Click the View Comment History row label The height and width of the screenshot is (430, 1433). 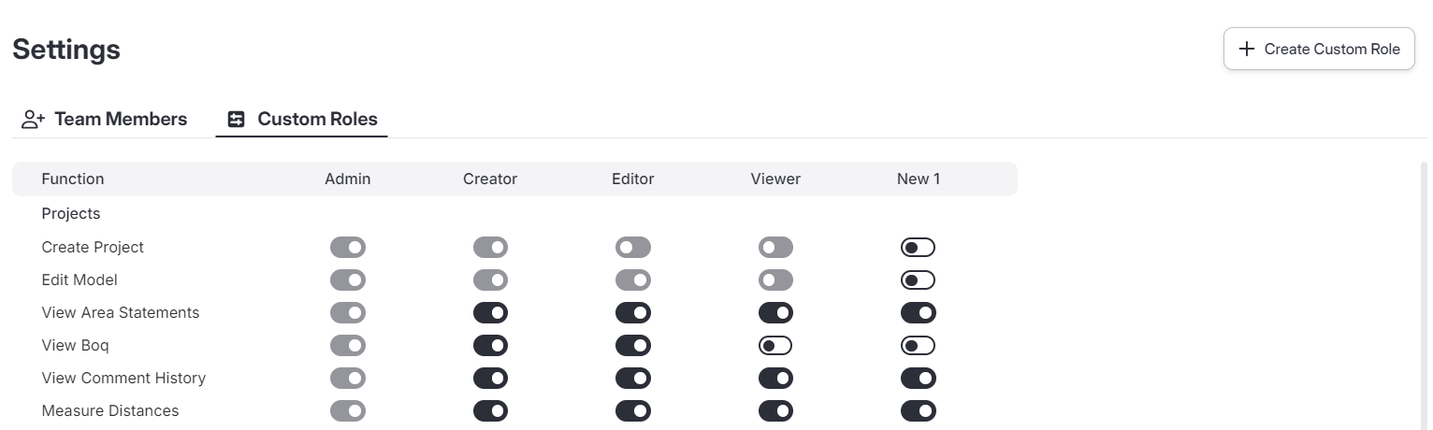pyautogui.click(x=123, y=379)
